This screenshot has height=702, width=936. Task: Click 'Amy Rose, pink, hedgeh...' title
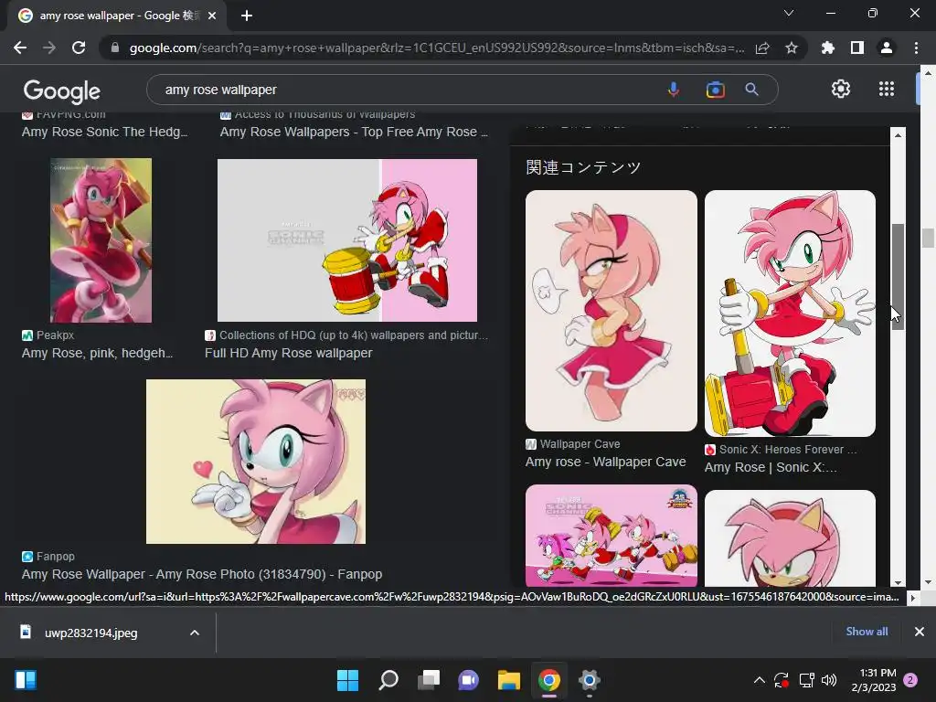click(97, 353)
